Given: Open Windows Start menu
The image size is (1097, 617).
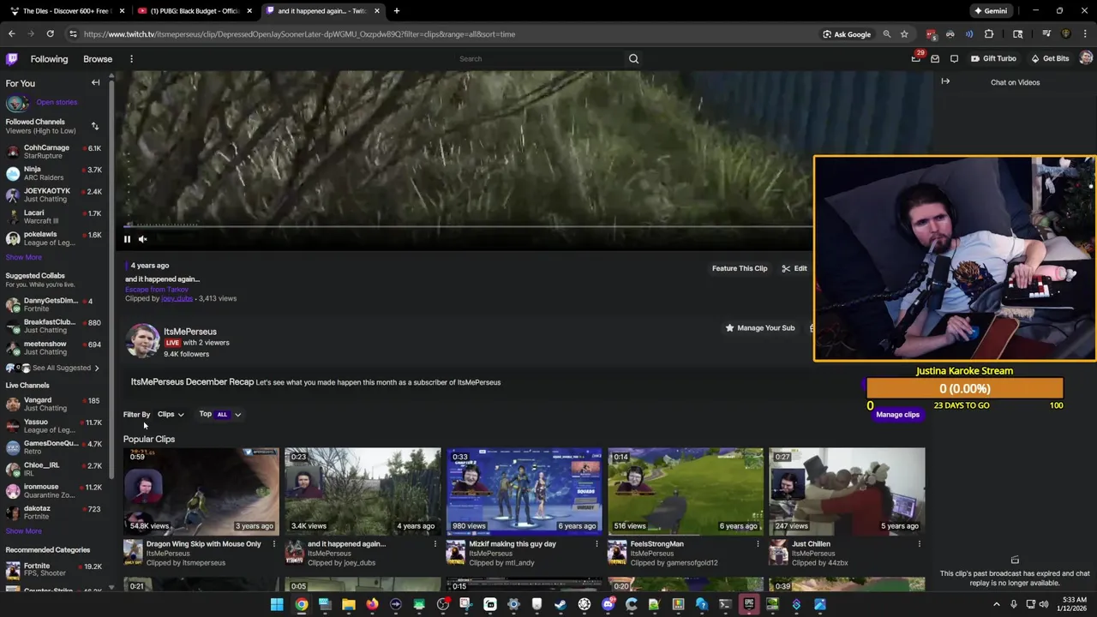Looking at the screenshot, I should pyautogui.click(x=277, y=605).
